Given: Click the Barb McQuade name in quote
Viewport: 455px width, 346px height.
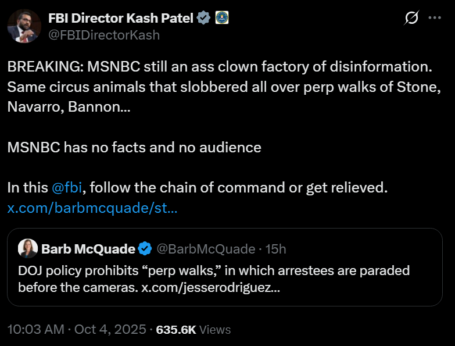Looking at the screenshot, I should (x=88, y=249).
